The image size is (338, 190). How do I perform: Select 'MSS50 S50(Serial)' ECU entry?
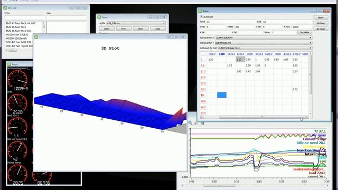(x=16, y=39)
